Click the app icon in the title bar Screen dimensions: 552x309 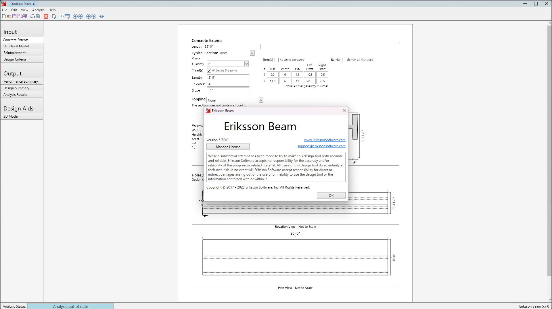coord(4,3)
